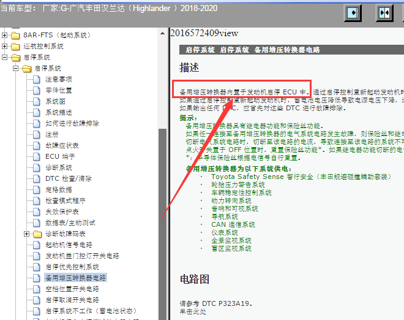Click the 诊断故障码表 folder icon
This screenshot has height=320, width=404.
coord(37,234)
